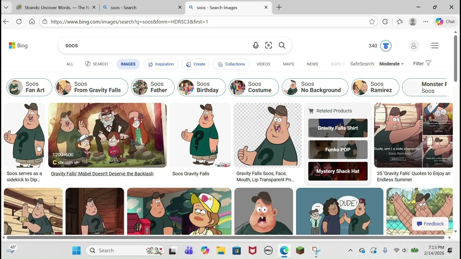Open the Funko POP related product
The width and height of the screenshot is (461, 259).
tap(338, 150)
